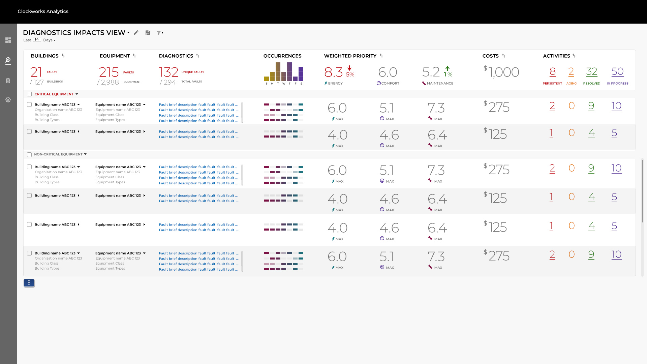Click the sort arrows next to Buildings
The height and width of the screenshot is (364, 647).
tap(63, 56)
